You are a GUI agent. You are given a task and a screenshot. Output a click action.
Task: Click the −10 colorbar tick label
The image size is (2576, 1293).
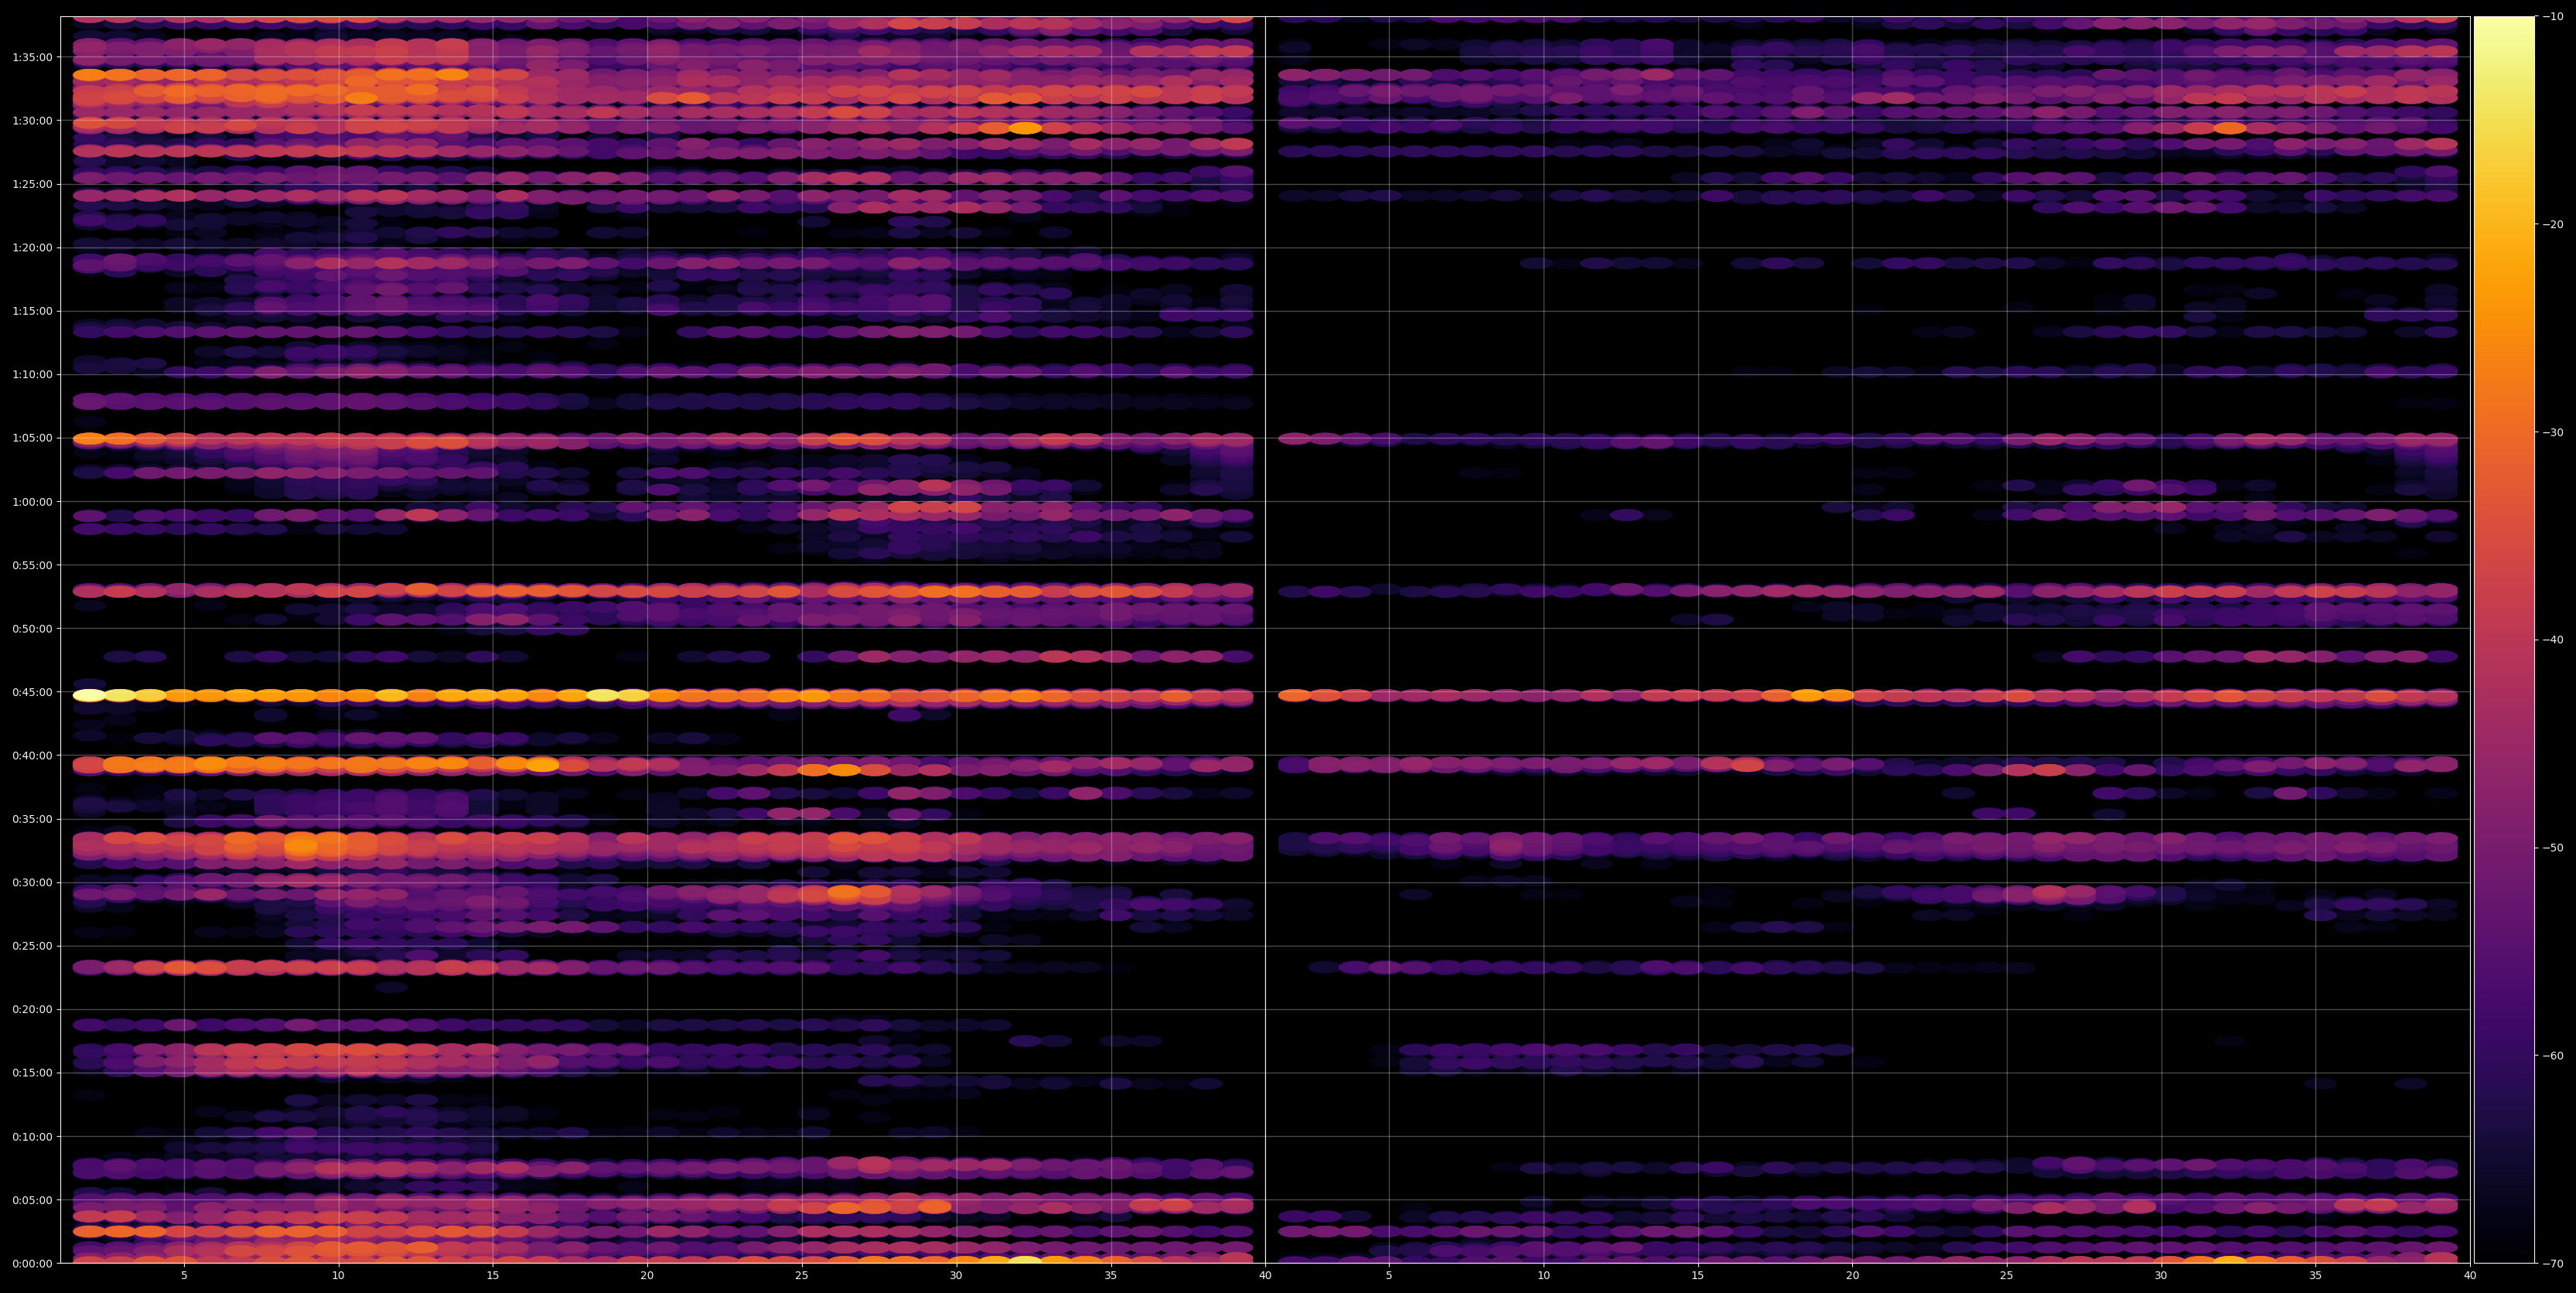2553,16
